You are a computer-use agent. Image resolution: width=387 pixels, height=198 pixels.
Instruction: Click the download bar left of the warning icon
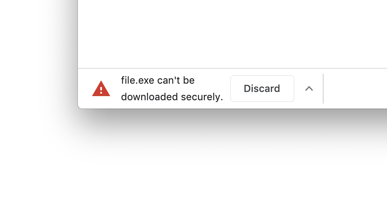[x=85, y=89]
